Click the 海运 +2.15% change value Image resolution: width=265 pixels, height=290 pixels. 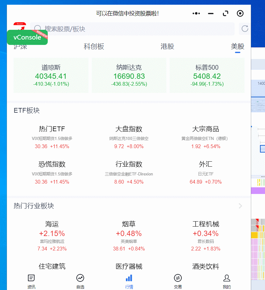pos(52,234)
